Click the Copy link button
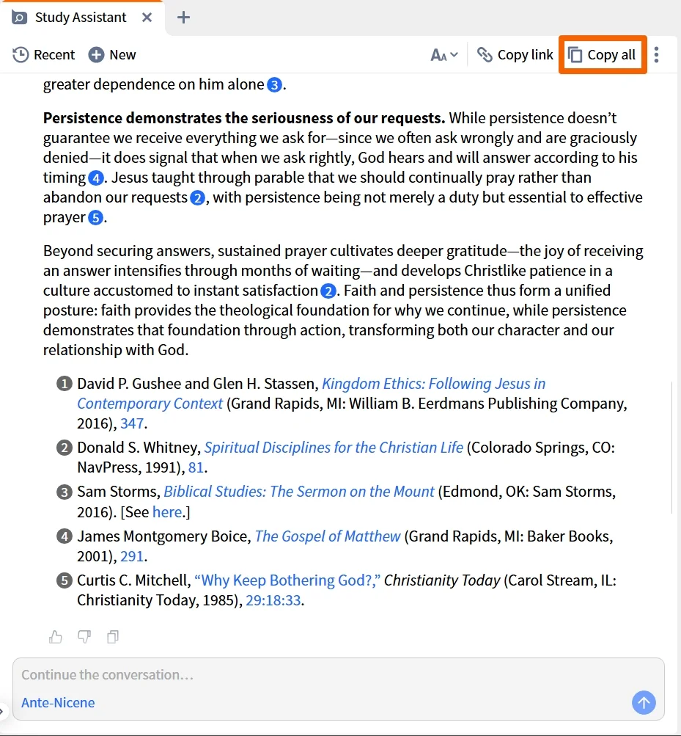The image size is (681, 736). pyautogui.click(x=515, y=55)
